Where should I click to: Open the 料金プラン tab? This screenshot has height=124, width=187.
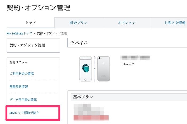pos(79,23)
